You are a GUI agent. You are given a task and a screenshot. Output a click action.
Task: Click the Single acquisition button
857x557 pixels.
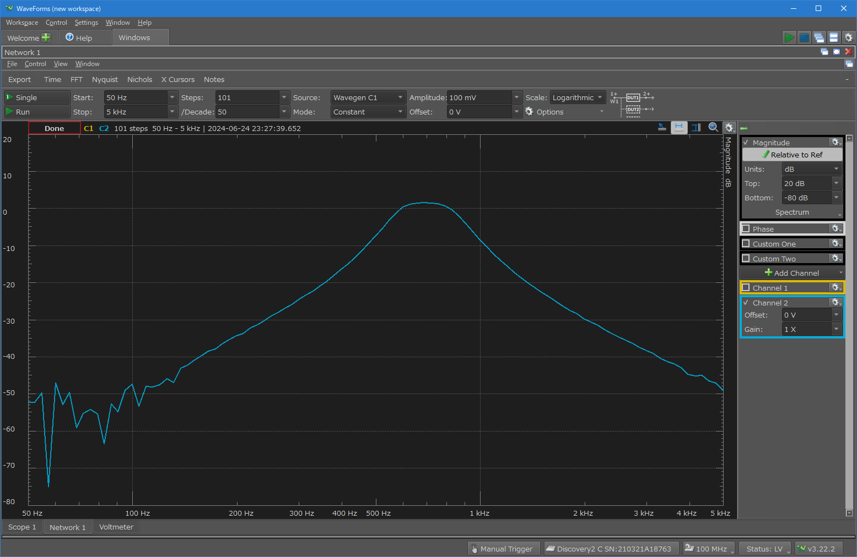click(37, 97)
